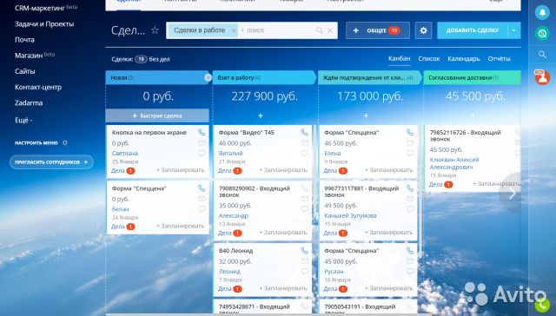Star the Сделки page as favorite
Screen dimensions: 556x316
155,30
